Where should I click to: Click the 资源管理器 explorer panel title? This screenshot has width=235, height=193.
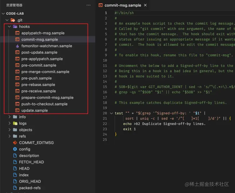14,5
